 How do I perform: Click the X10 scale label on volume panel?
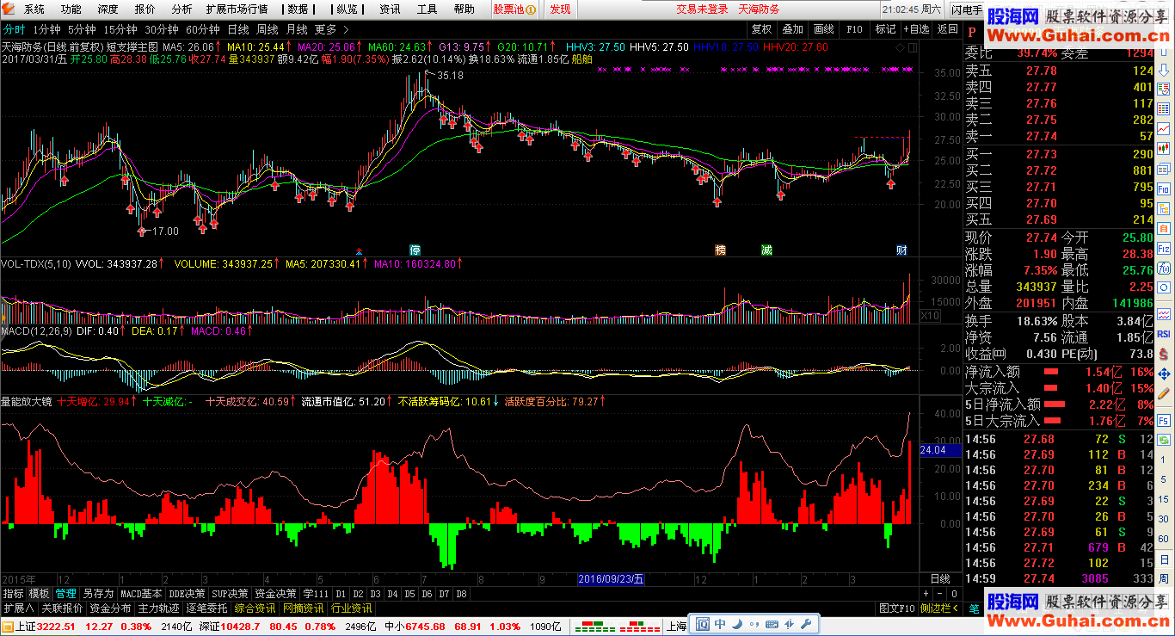click(930, 316)
